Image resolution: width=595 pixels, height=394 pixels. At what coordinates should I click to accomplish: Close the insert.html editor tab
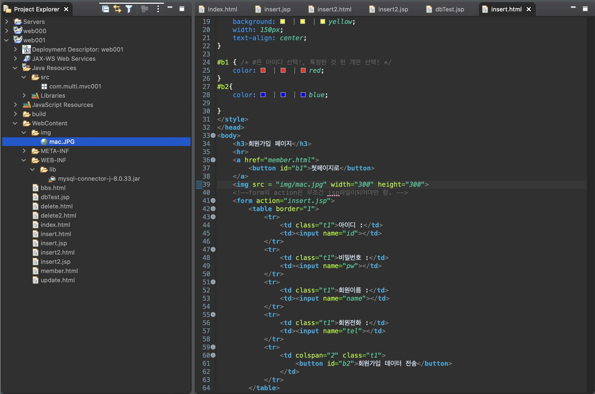[529, 9]
